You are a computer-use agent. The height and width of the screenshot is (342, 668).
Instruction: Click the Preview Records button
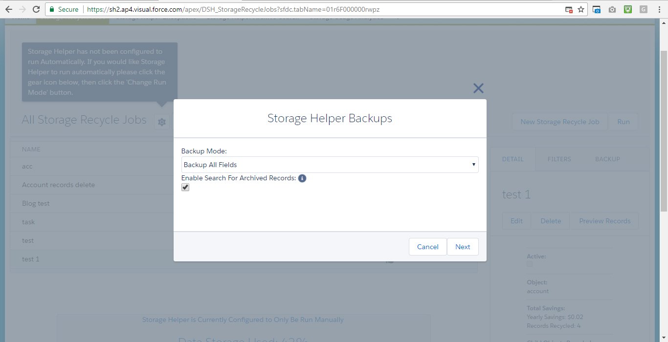pos(604,221)
